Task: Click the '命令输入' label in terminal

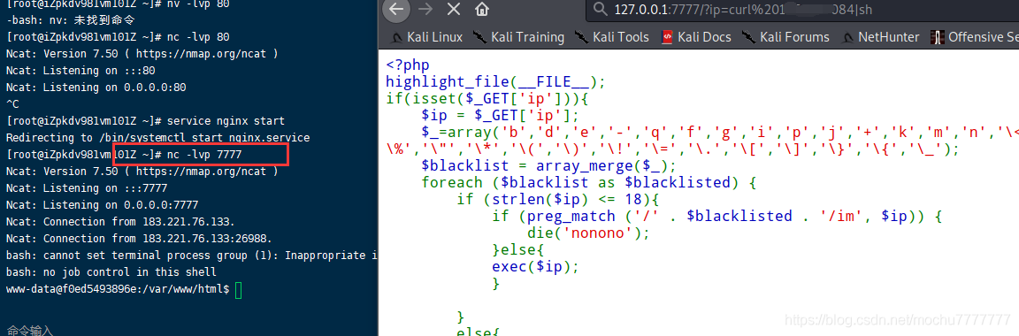Action: pos(29,331)
